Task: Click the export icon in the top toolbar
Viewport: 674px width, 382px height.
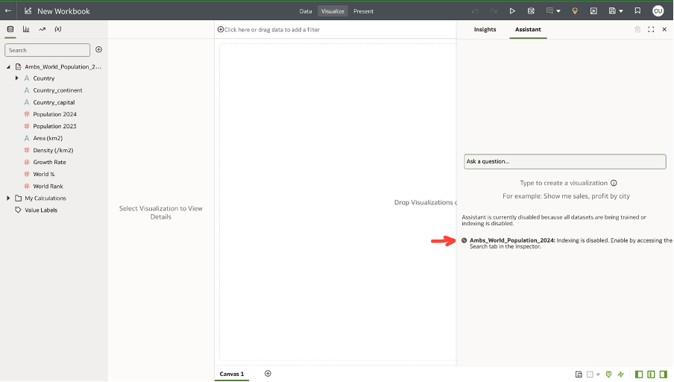Action: click(x=593, y=11)
